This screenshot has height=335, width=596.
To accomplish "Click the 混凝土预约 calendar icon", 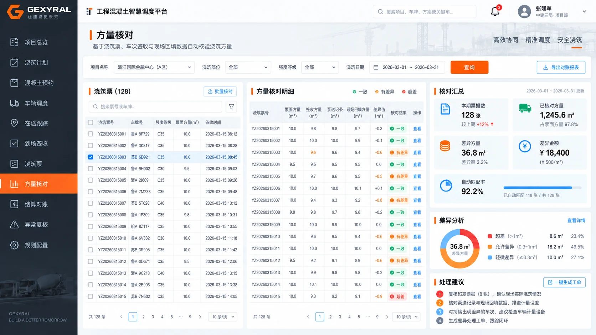I will tap(14, 83).
